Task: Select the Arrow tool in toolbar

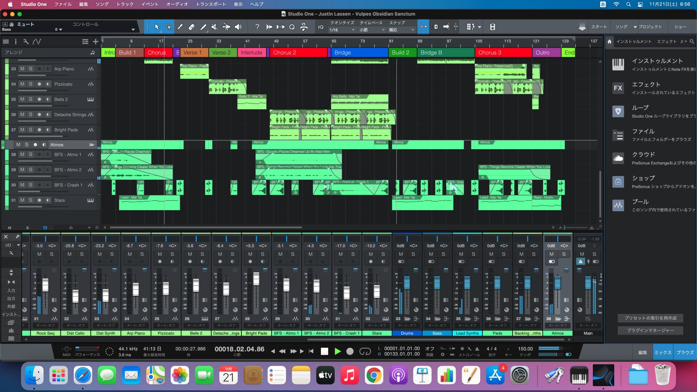Action: coord(157,27)
